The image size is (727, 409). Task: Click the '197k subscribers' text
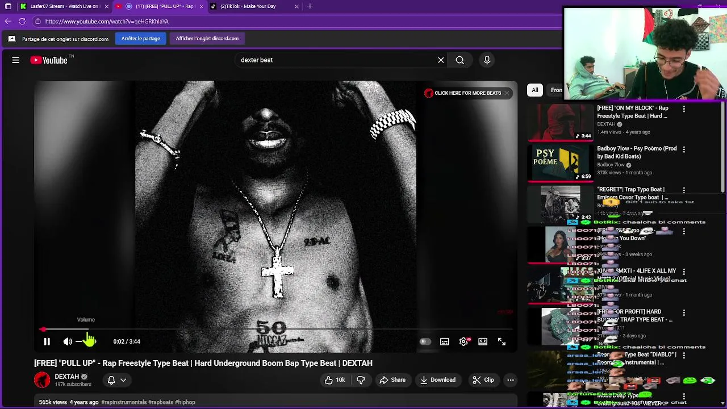click(73, 385)
